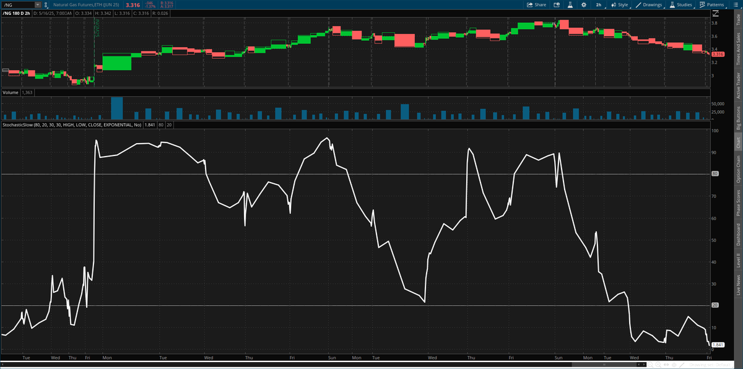Click the Share button
743x369 pixels.
(536, 4)
